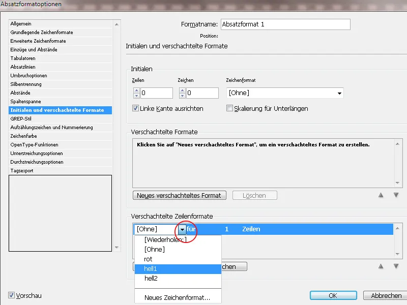Toggle the Vorschau checkbox
This screenshot has width=407, height=305.
point(11,295)
